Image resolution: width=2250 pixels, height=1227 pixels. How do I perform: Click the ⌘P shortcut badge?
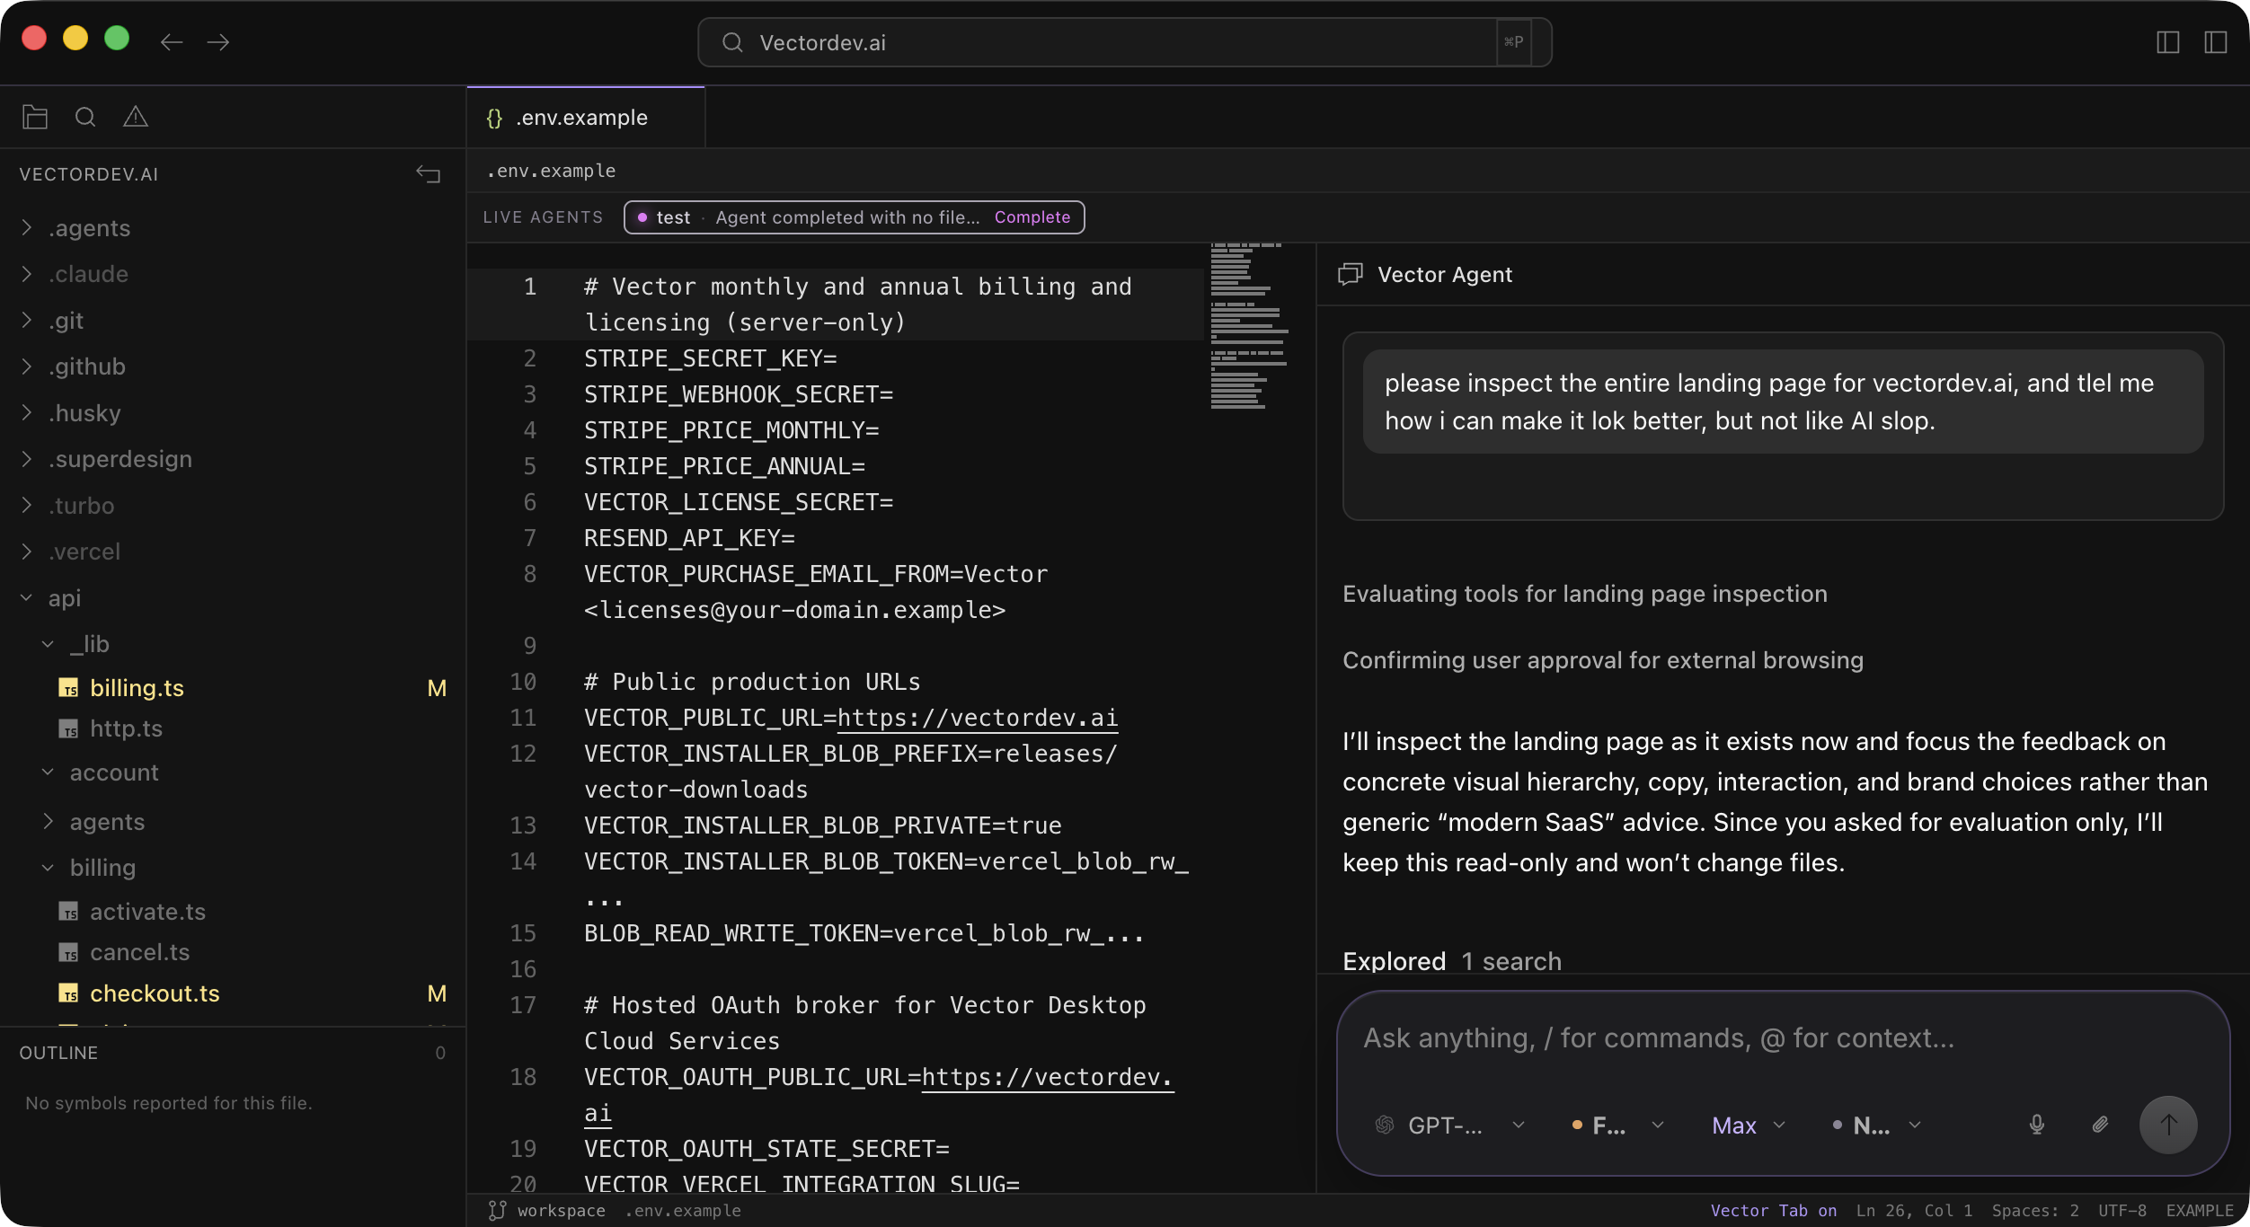(1514, 42)
